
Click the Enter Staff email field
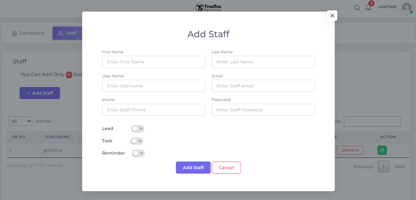click(263, 86)
